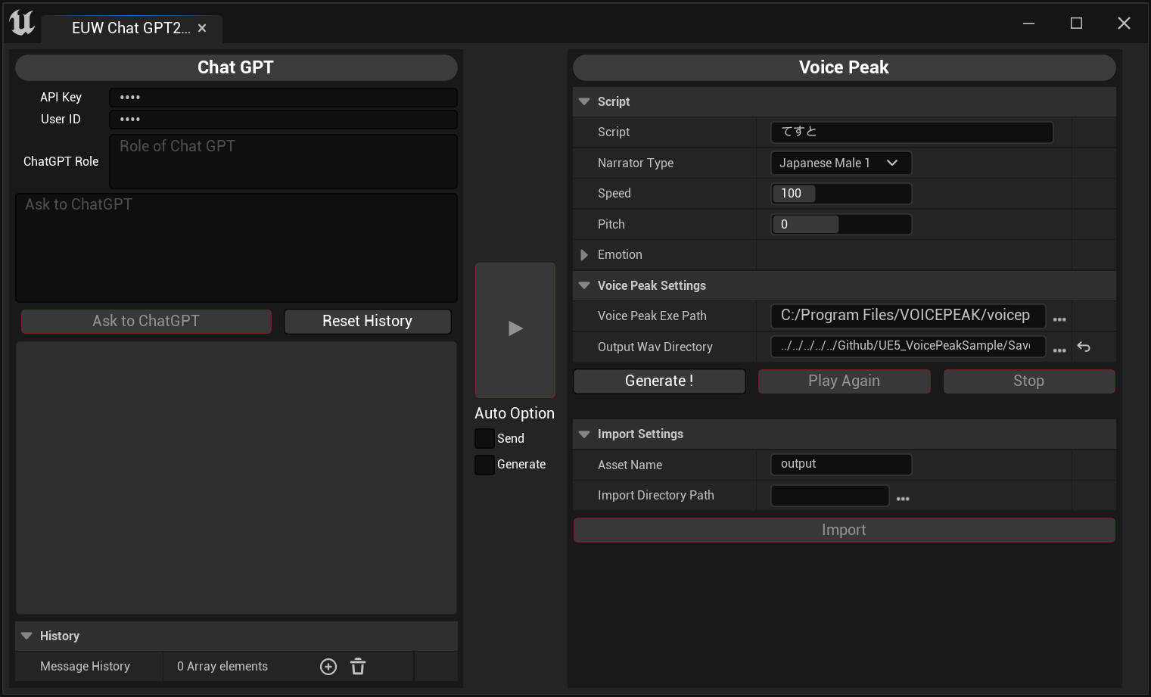Close the window
The width and height of the screenshot is (1151, 697).
tap(1124, 23)
